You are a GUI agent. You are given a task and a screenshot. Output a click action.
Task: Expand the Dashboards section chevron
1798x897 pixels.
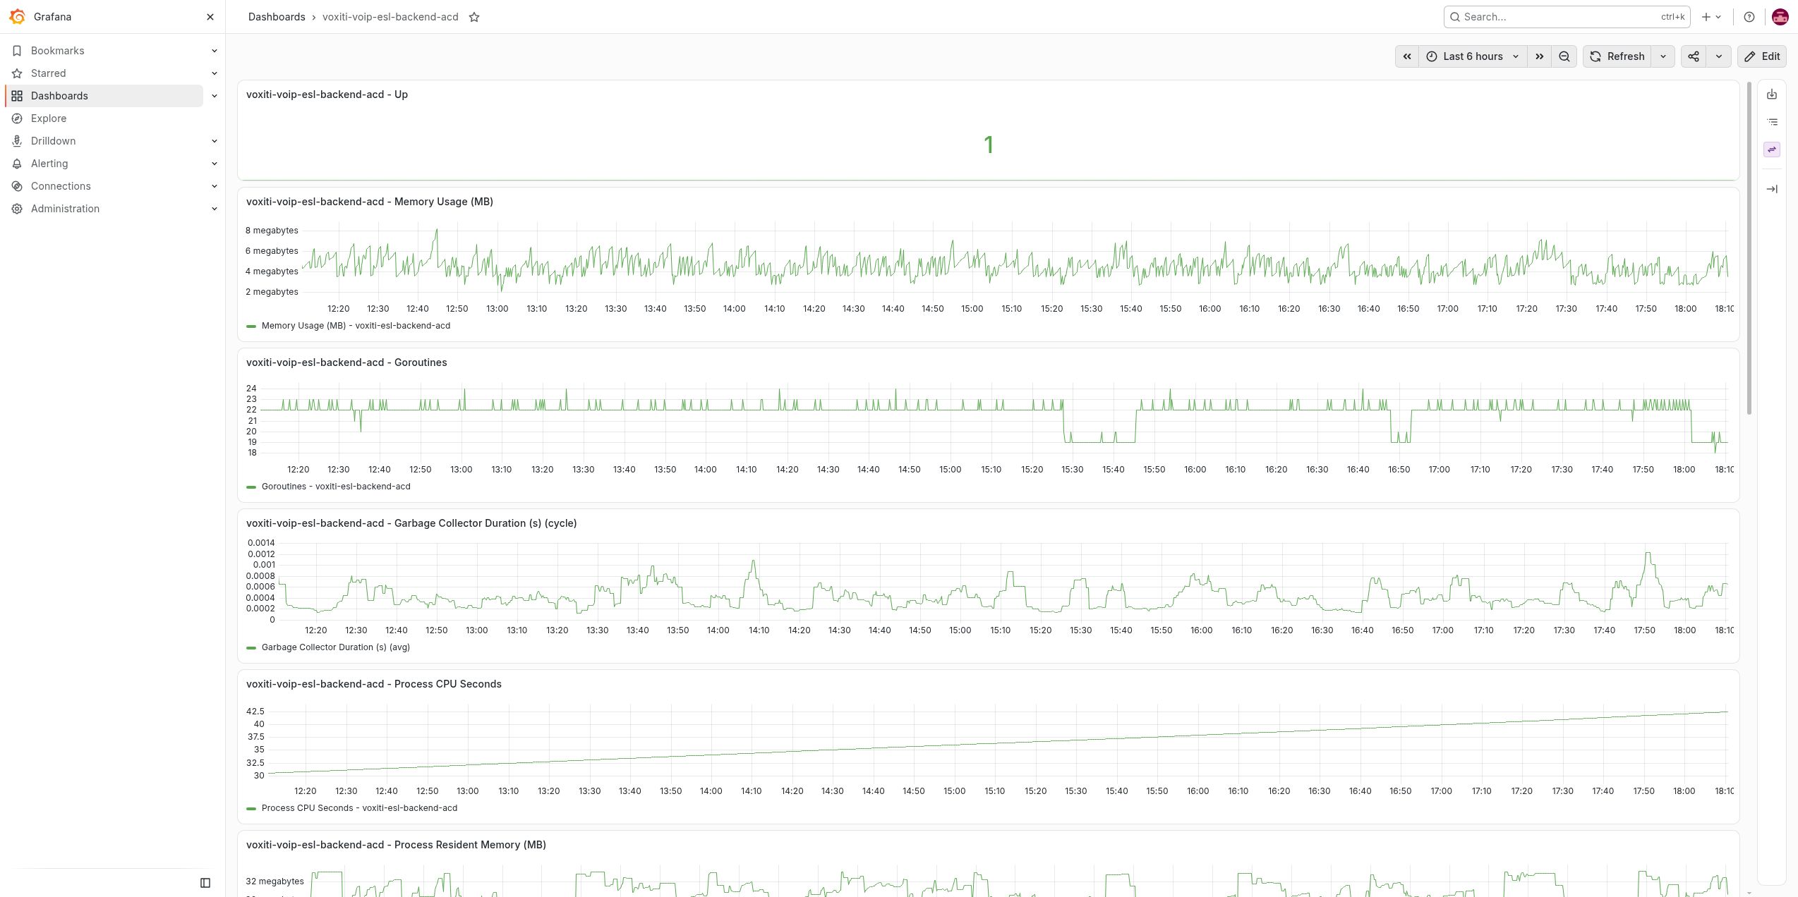pyautogui.click(x=215, y=96)
